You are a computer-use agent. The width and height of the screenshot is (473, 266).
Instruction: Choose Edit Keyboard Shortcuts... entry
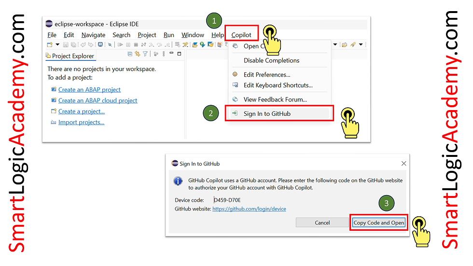[x=279, y=85]
